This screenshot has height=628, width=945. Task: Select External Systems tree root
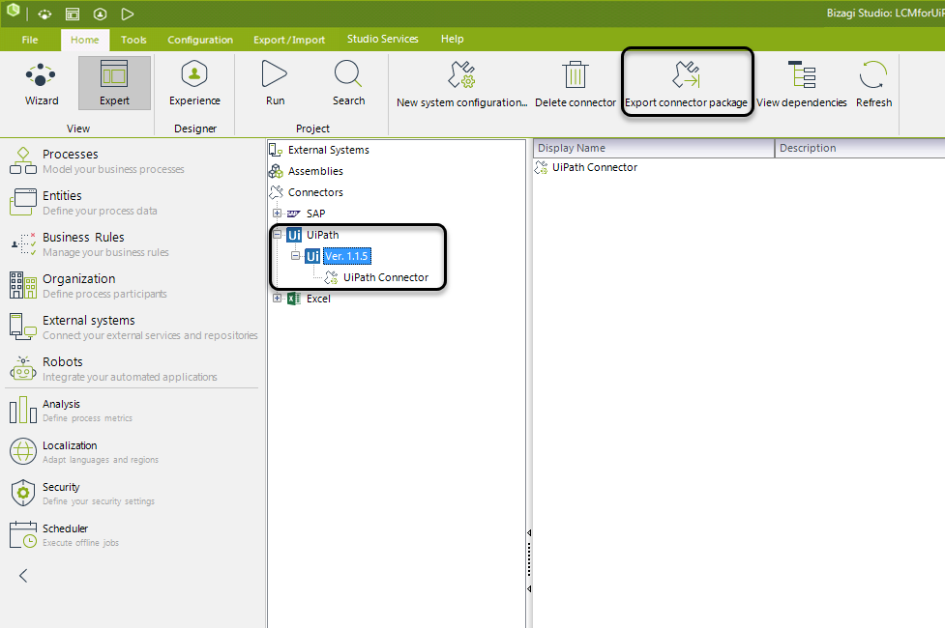coord(329,150)
